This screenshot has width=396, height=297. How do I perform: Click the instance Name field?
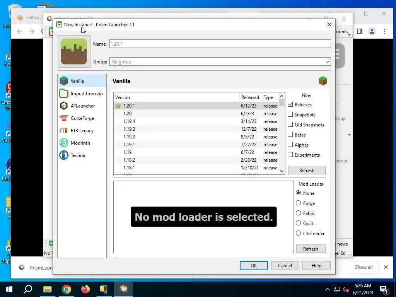pyautogui.click(x=220, y=44)
